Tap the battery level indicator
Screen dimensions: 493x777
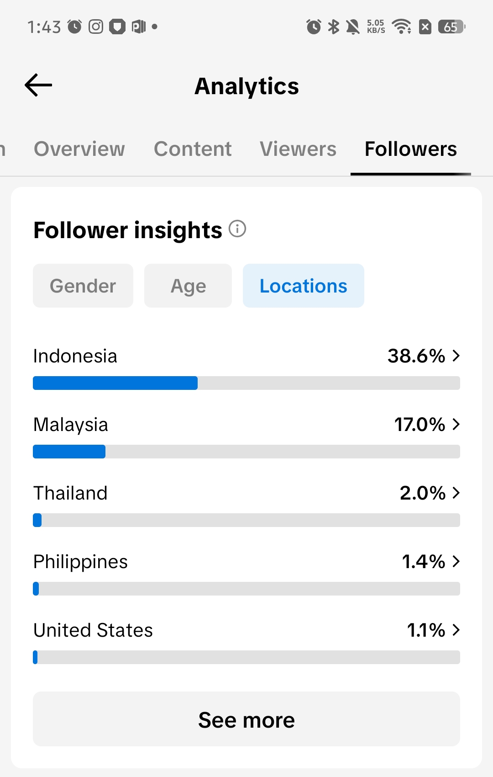[451, 27]
